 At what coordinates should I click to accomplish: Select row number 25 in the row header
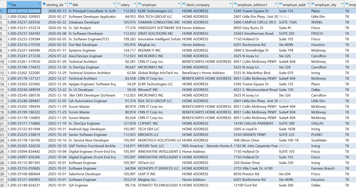pos(3,146)
